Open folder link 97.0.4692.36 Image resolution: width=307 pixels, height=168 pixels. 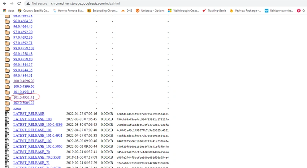[23, 38]
